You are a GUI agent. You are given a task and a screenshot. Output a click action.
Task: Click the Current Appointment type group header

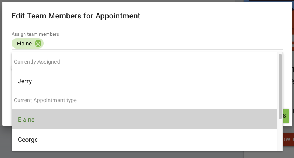[x=45, y=100]
